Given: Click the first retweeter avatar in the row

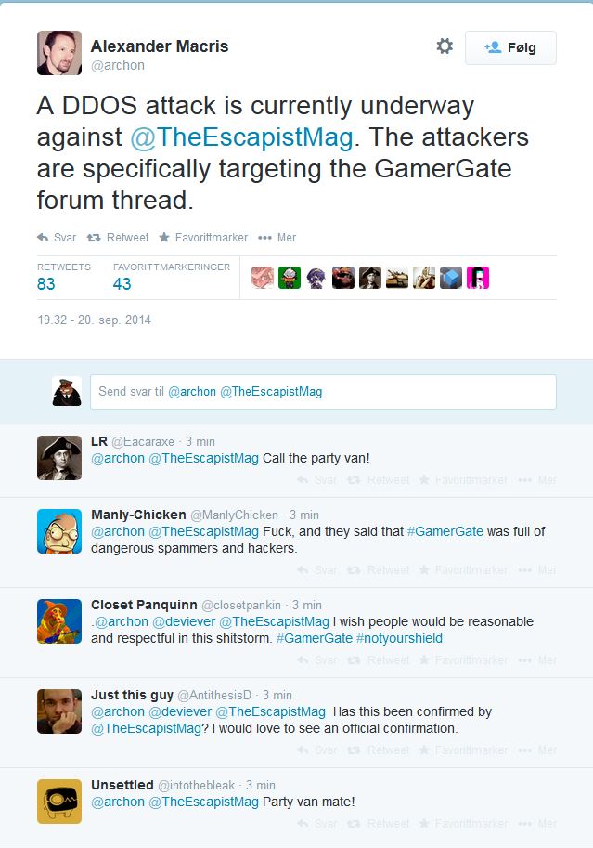Looking at the screenshot, I should click(263, 278).
